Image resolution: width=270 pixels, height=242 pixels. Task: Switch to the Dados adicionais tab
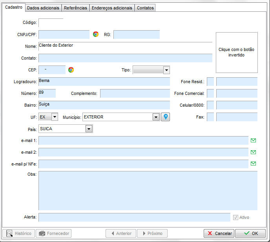point(43,8)
